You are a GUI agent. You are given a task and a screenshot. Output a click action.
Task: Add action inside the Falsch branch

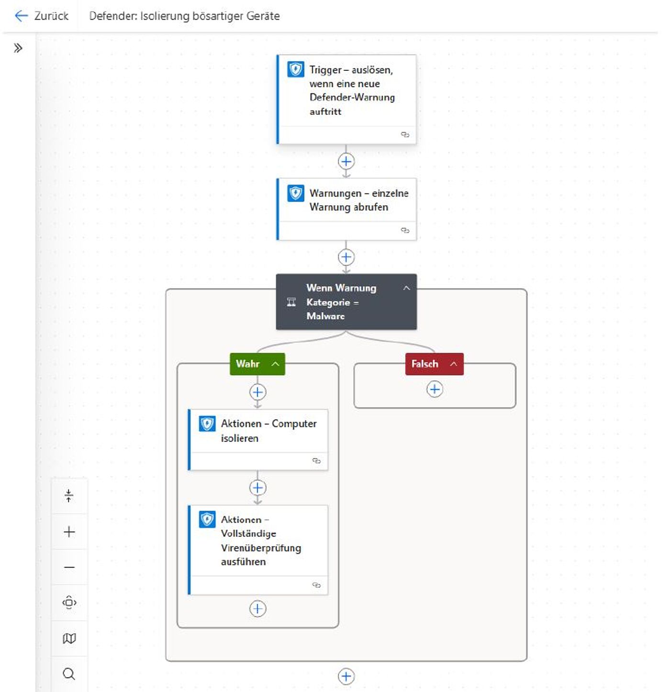coord(434,389)
